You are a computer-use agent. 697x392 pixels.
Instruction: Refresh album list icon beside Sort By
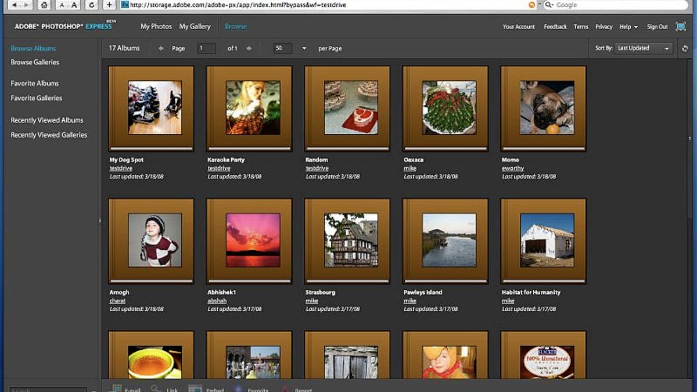[x=685, y=49]
